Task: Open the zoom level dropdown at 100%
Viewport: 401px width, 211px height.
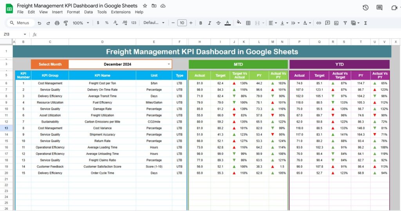Action: (x=81, y=23)
